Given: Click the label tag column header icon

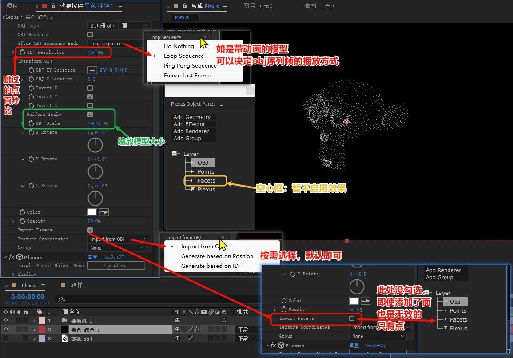Looking at the screenshot, I should pos(40,312).
